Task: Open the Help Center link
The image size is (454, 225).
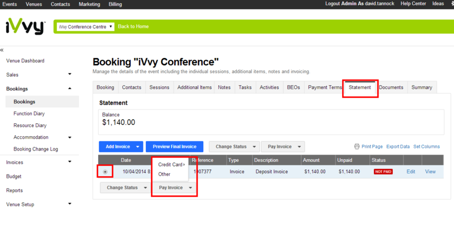Action: click(413, 4)
